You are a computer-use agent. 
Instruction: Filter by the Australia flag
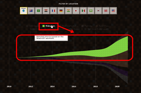click(x=31, y=11)
